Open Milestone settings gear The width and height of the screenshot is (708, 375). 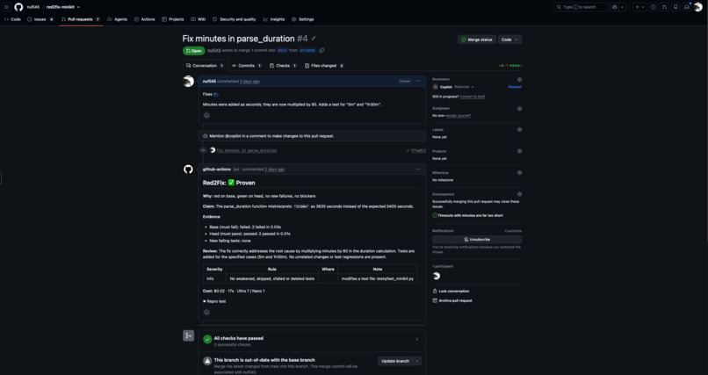point(519,172)
